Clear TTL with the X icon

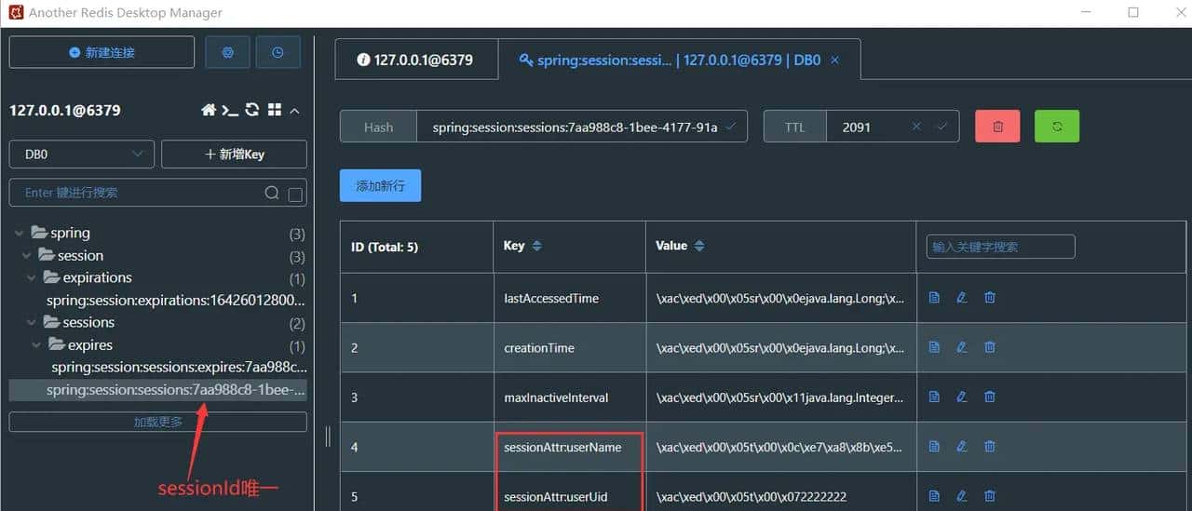(916, 127)
